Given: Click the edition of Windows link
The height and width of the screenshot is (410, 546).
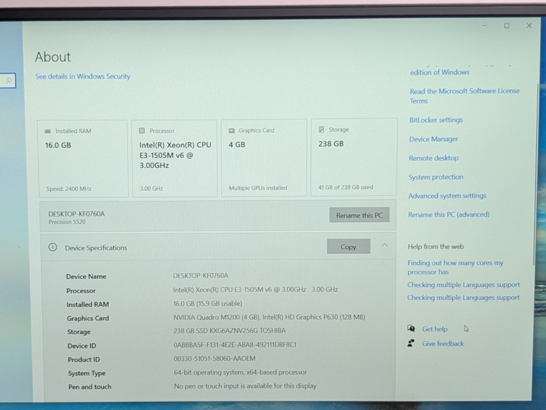Looking at the screenshot, I should (x=440, y=72).
